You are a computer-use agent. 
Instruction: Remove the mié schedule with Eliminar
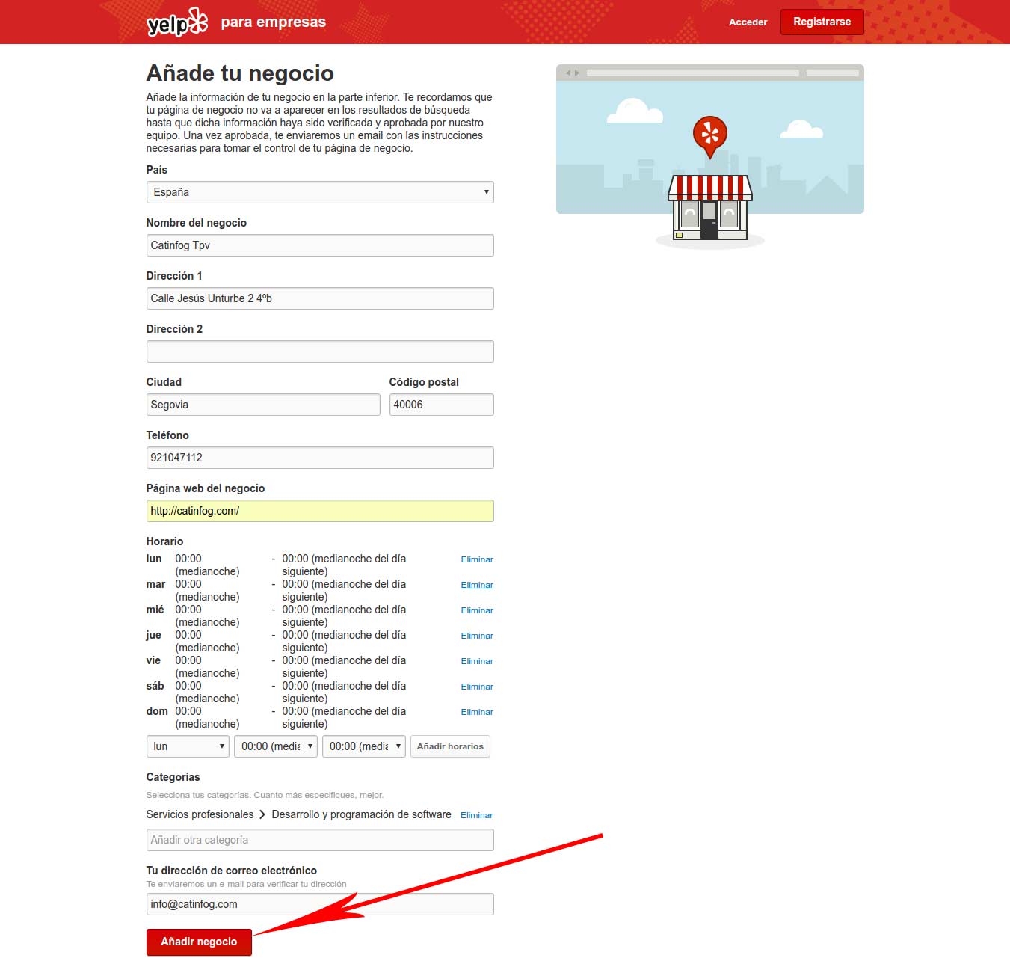point(477,610)
